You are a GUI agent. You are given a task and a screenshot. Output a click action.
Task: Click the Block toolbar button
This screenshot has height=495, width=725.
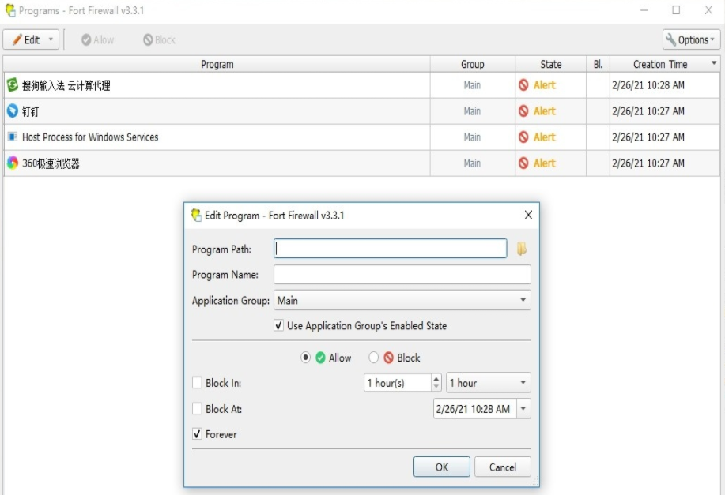[159, 39]
